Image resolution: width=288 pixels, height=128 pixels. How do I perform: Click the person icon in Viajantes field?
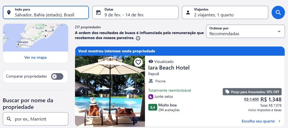click(x=188, y=12)
